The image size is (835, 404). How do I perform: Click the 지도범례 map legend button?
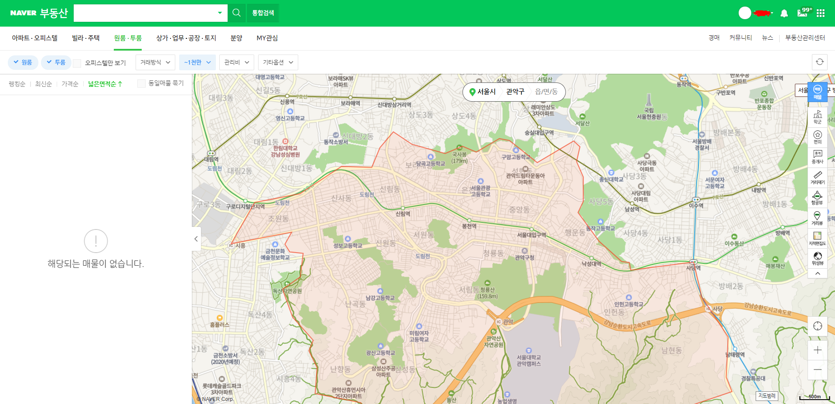tap(767, 396)
